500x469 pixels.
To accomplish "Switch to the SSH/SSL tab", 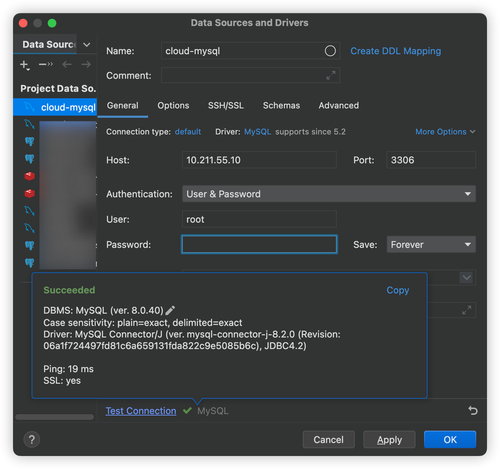I will (226, 106).
